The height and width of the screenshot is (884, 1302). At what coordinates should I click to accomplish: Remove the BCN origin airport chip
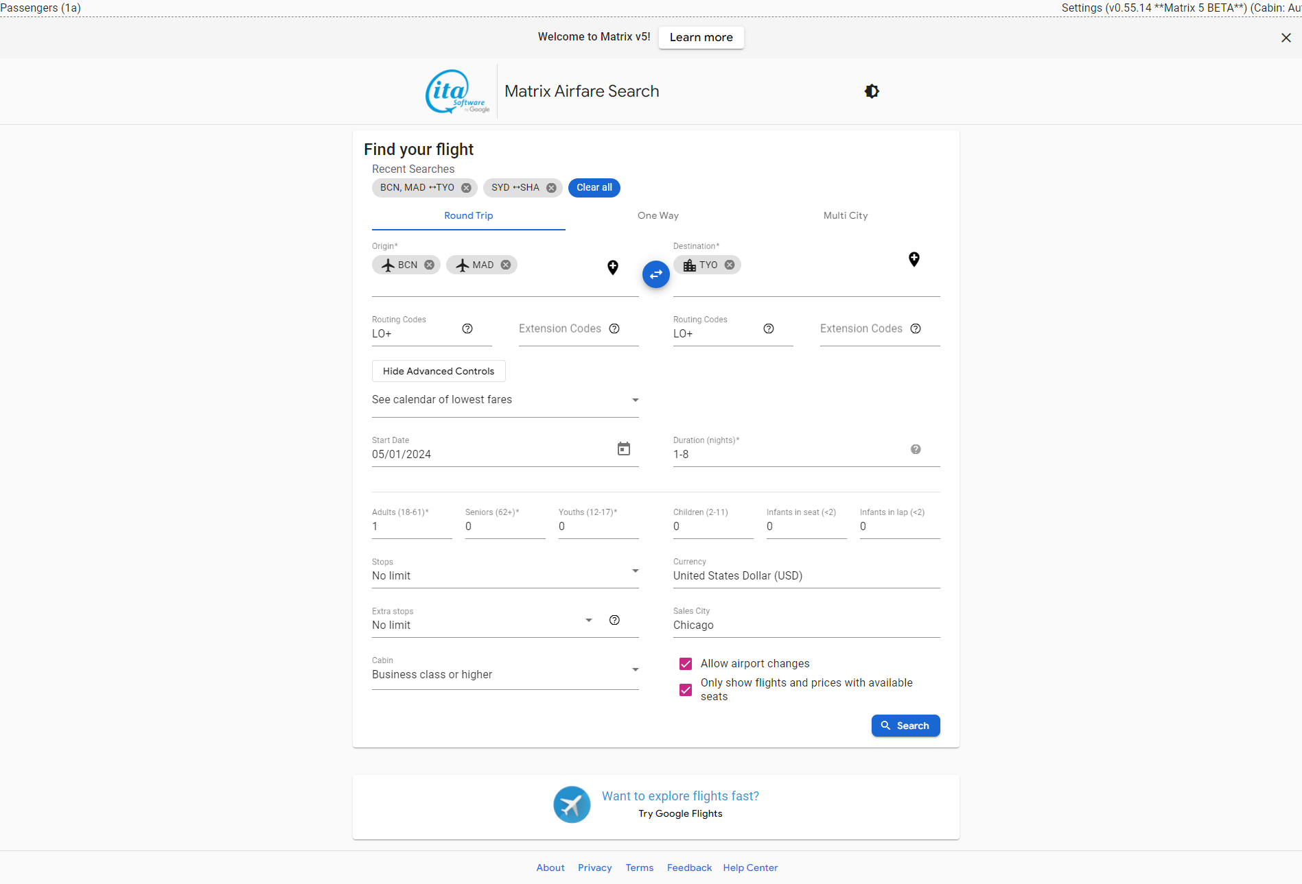coord(429,265)
